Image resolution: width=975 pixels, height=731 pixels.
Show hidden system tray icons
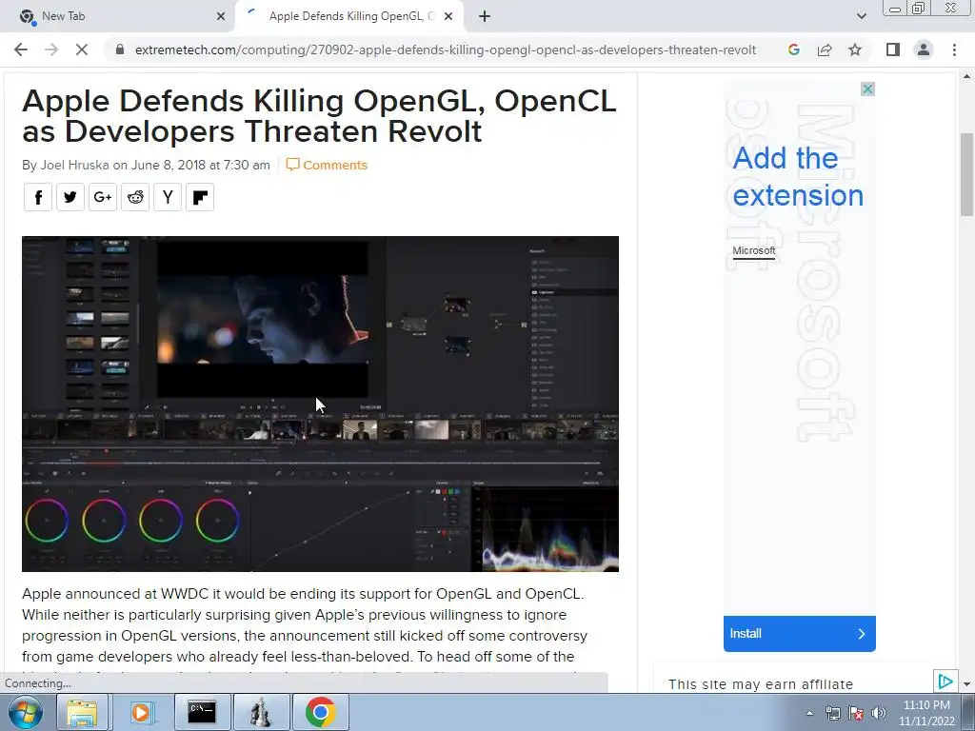pos(809,713)
